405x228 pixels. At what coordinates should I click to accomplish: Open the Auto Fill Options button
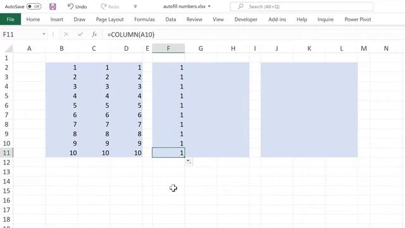[x=189, y=162]
